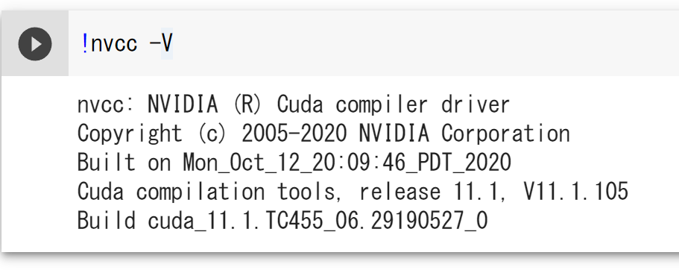679x270 pixels.
Task: Click the '(R)' symbol in the output
Action: click(x=247, y=105)
